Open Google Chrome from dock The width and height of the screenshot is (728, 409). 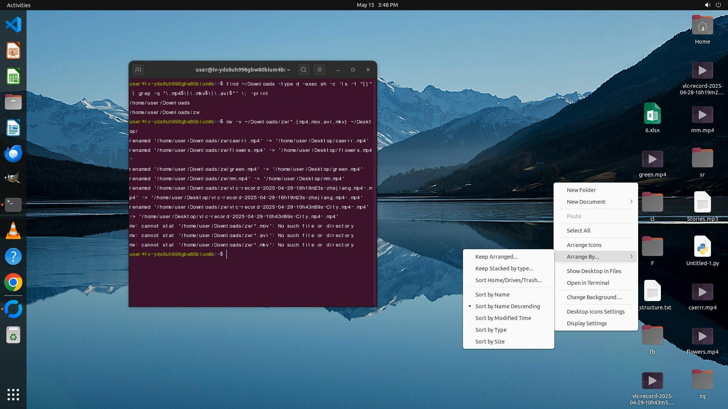pyautogui.click(x=13, y=283)
